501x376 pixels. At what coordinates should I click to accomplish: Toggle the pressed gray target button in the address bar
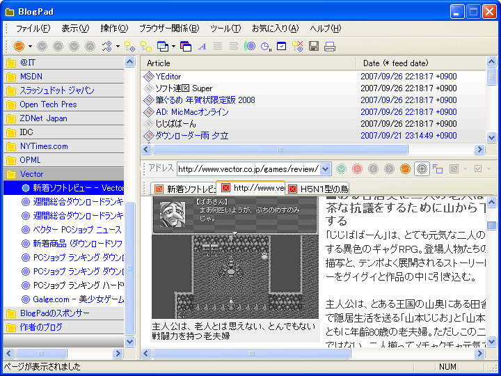pos(422,169)
